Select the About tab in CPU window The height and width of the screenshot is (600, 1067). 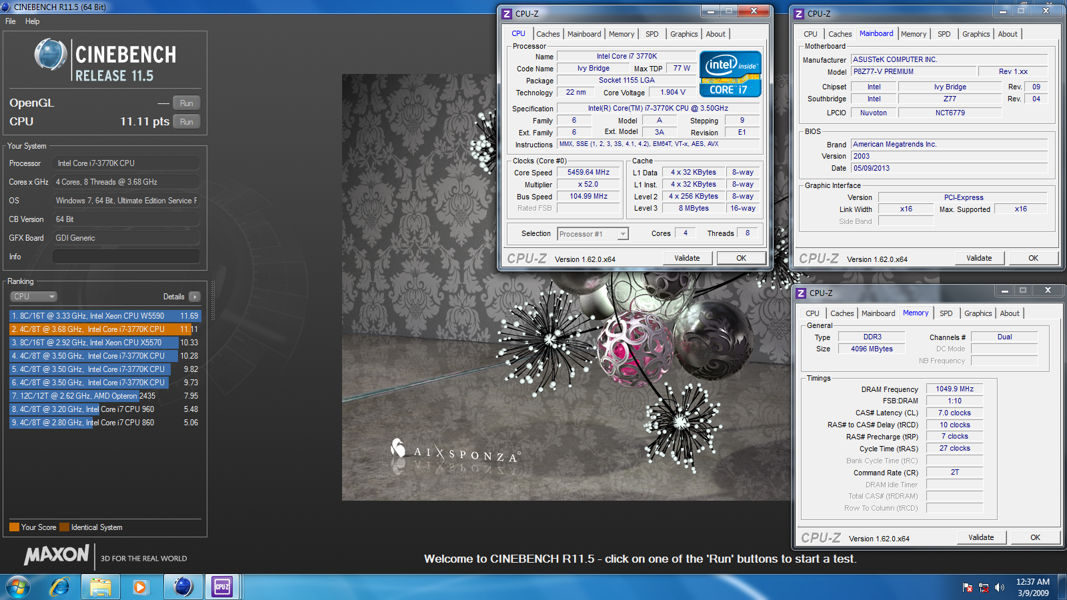click(x=716, y=34)
